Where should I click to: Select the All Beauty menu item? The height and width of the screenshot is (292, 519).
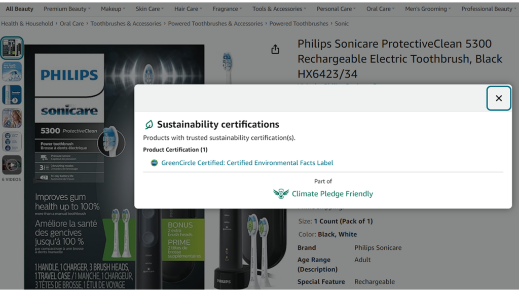[19, 8]
